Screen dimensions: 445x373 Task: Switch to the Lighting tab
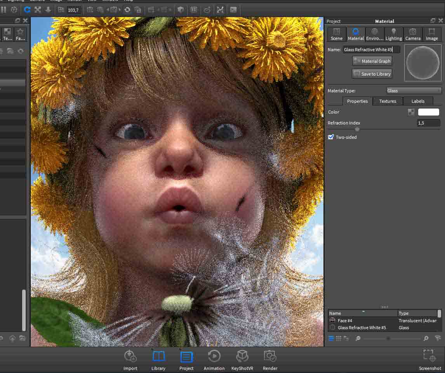point(394,34)
